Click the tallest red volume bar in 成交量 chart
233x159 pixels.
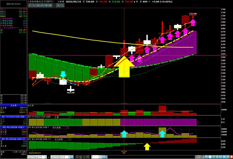pyautogui.click(x=162, y=110)
